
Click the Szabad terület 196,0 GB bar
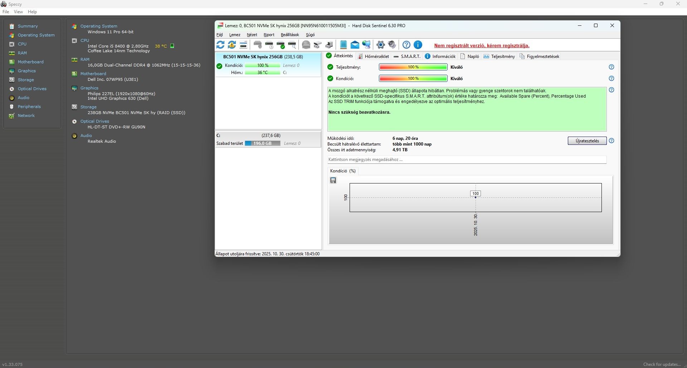263,143
